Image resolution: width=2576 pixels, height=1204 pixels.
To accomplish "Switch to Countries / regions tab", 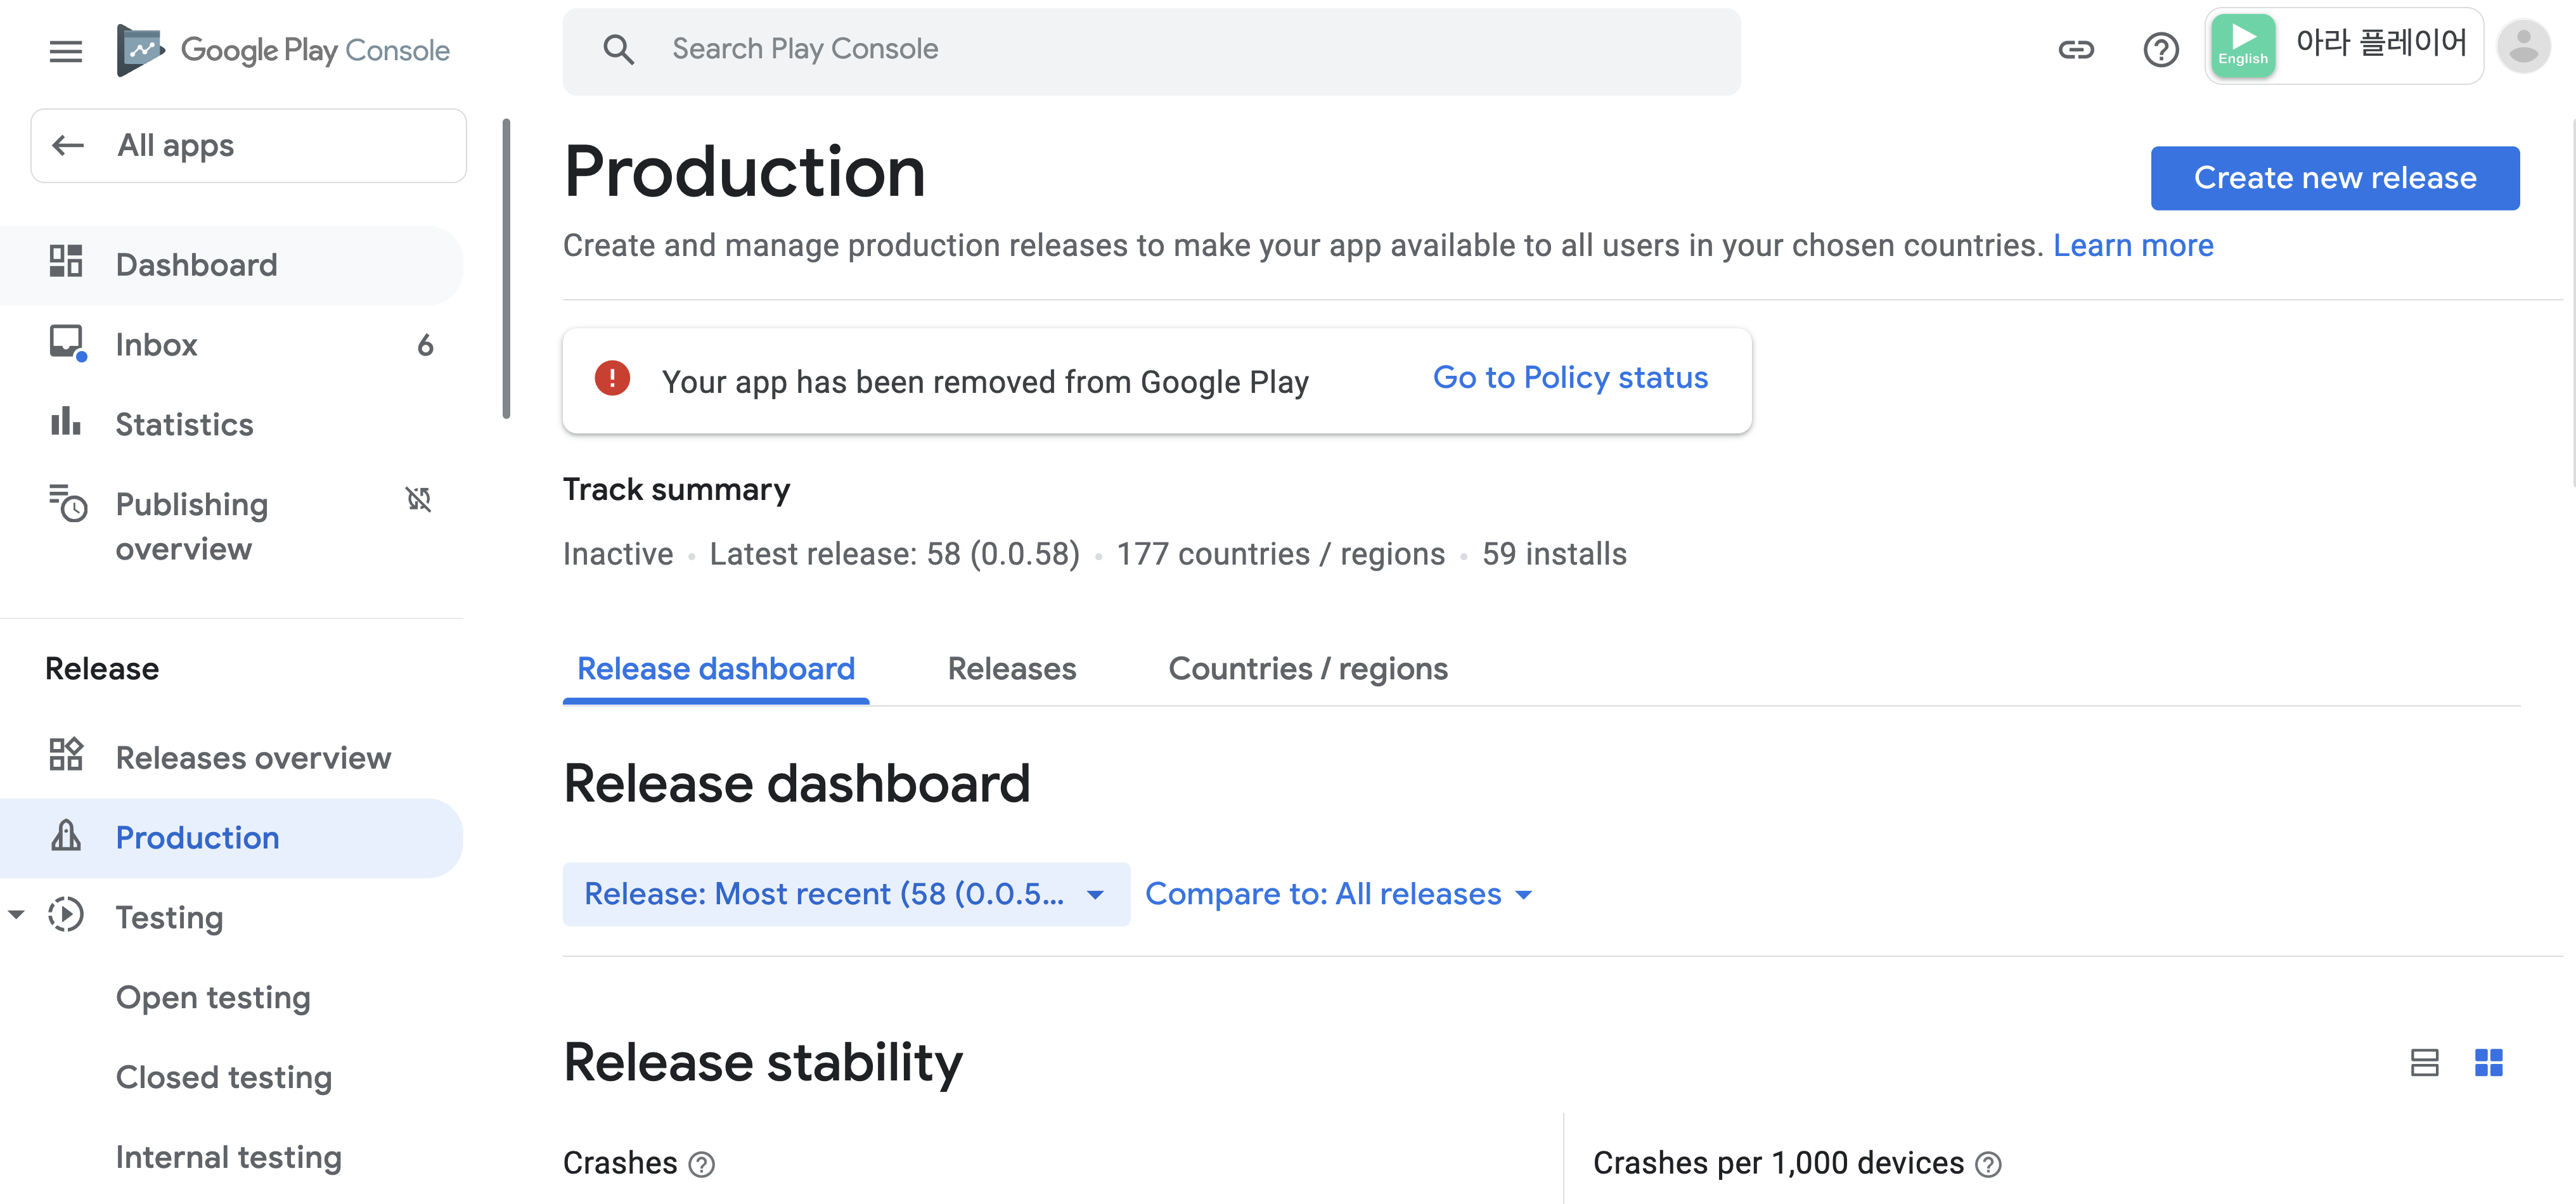I will [1307, 668].
